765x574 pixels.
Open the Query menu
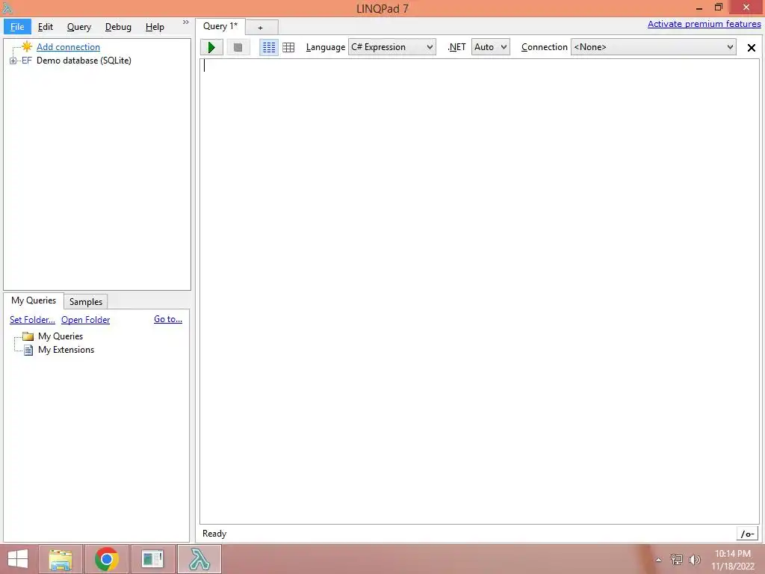click(x=79, y=27)
